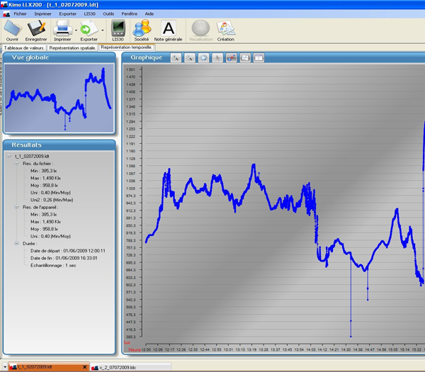The height and width of the screenshot is (372, 425).
Task: Click the Exporter toolbar icon
Action: click(89, 28)
